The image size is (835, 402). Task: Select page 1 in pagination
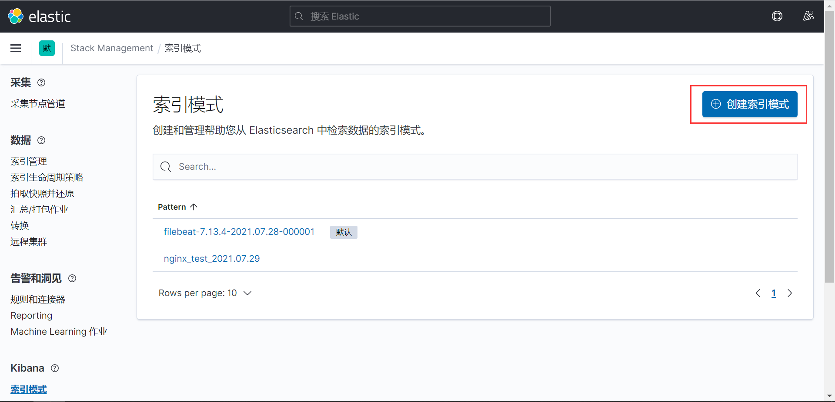774,293
